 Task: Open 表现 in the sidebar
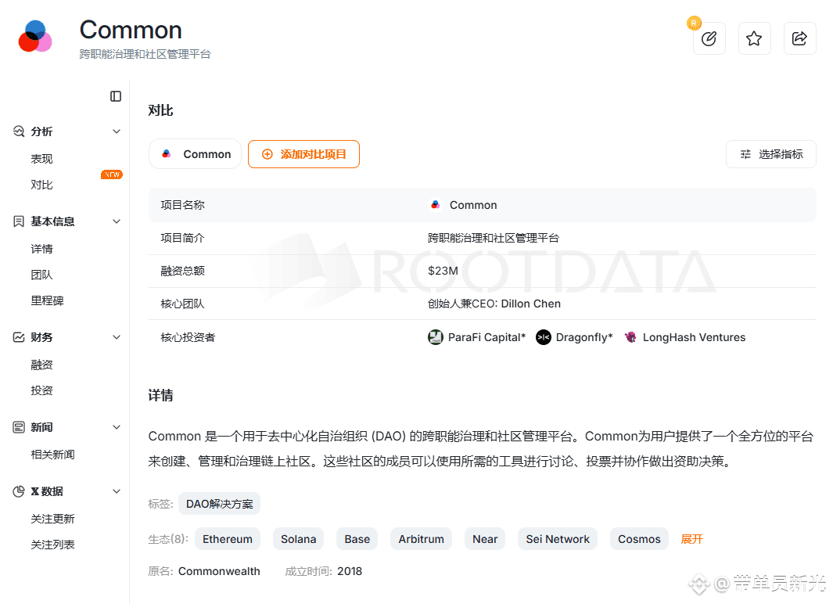[42, 159]
